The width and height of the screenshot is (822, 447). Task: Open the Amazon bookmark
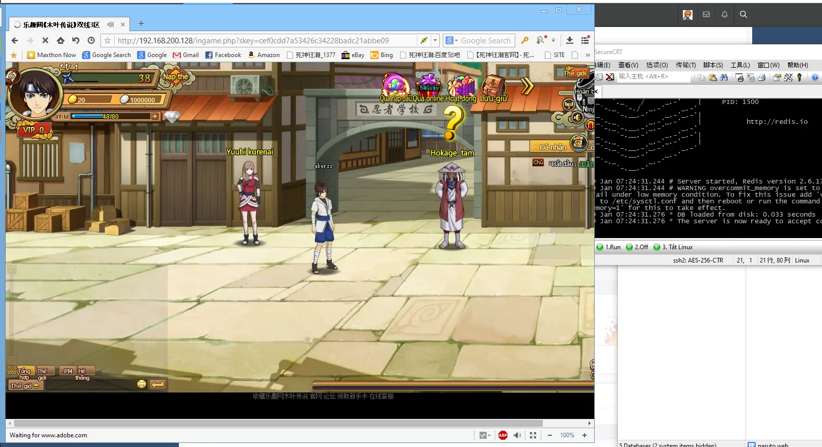pyautogui.click(x=264, y=55)
